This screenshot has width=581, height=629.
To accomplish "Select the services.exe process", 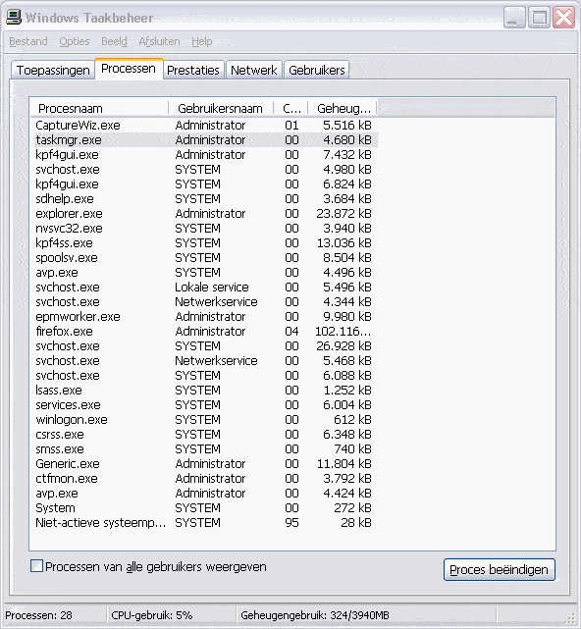I will pyautogui.click(x=205, y=404).
